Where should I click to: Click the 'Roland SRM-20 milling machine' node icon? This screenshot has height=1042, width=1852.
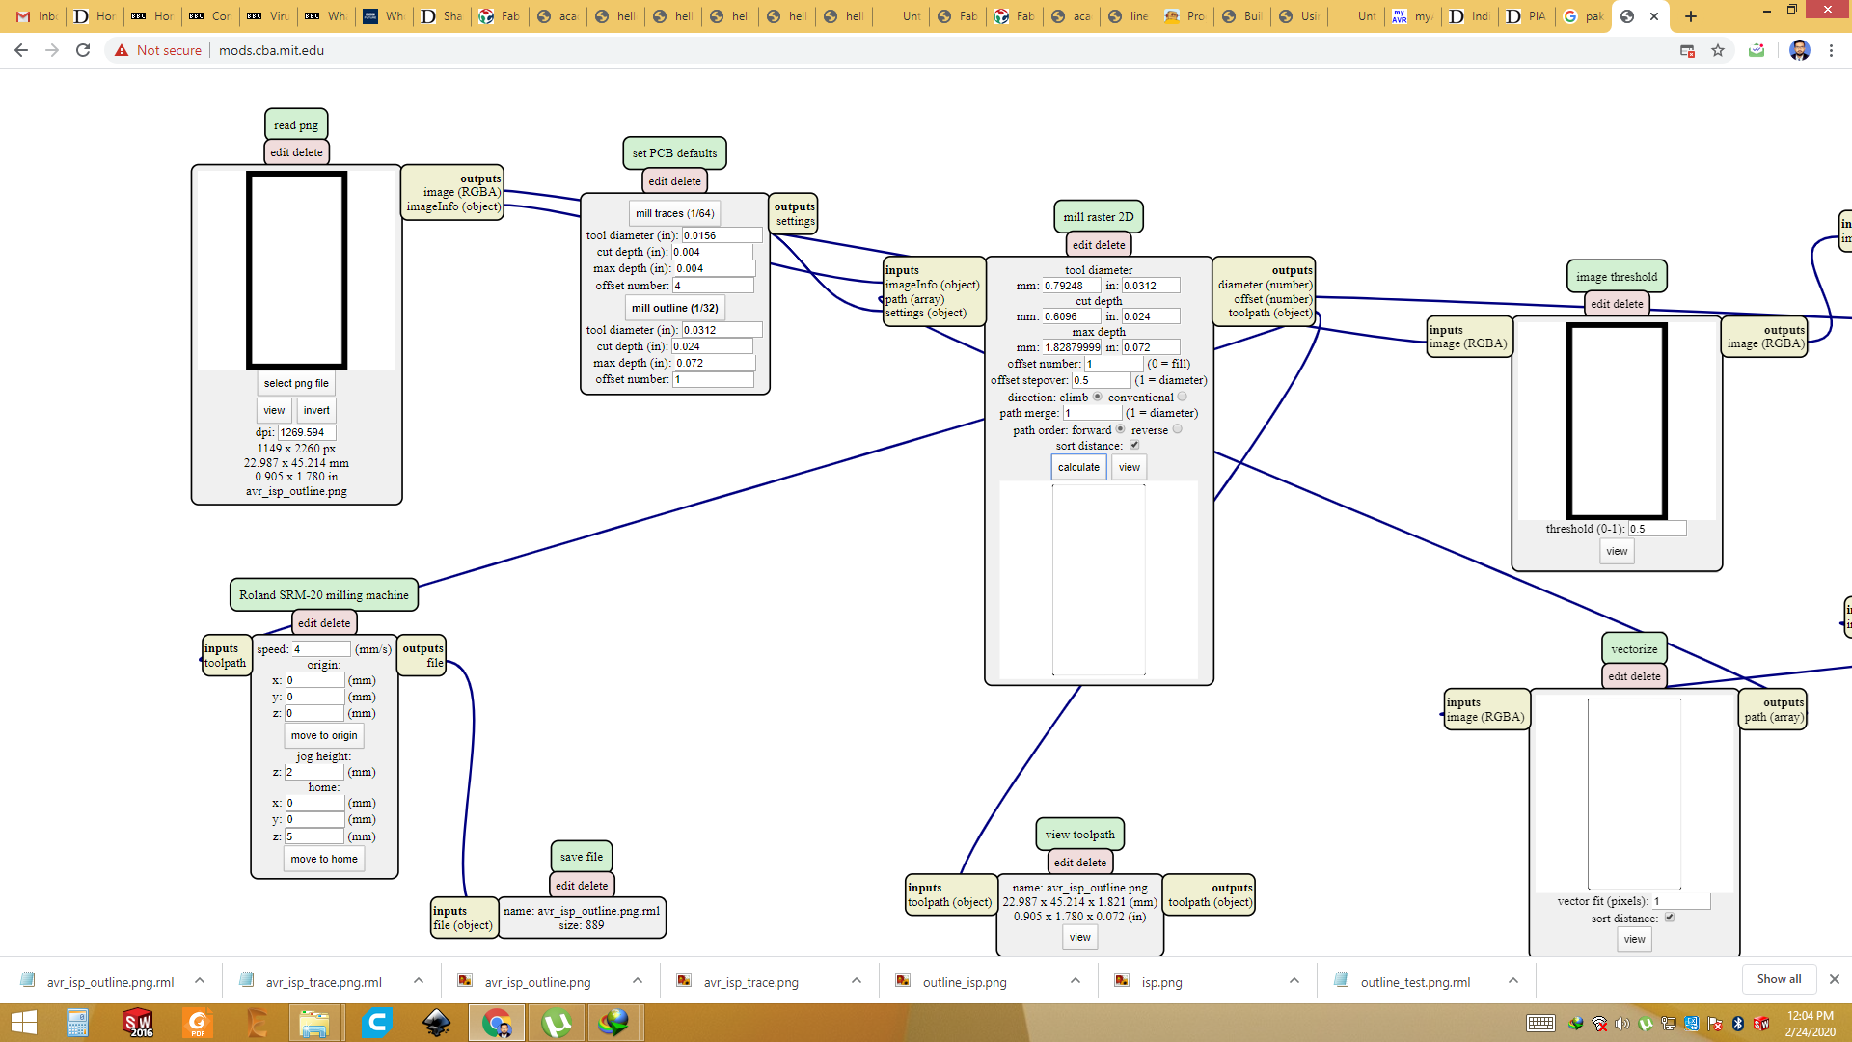(x=323, y=594)
